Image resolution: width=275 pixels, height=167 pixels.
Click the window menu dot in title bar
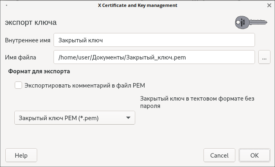pos(7,5)
